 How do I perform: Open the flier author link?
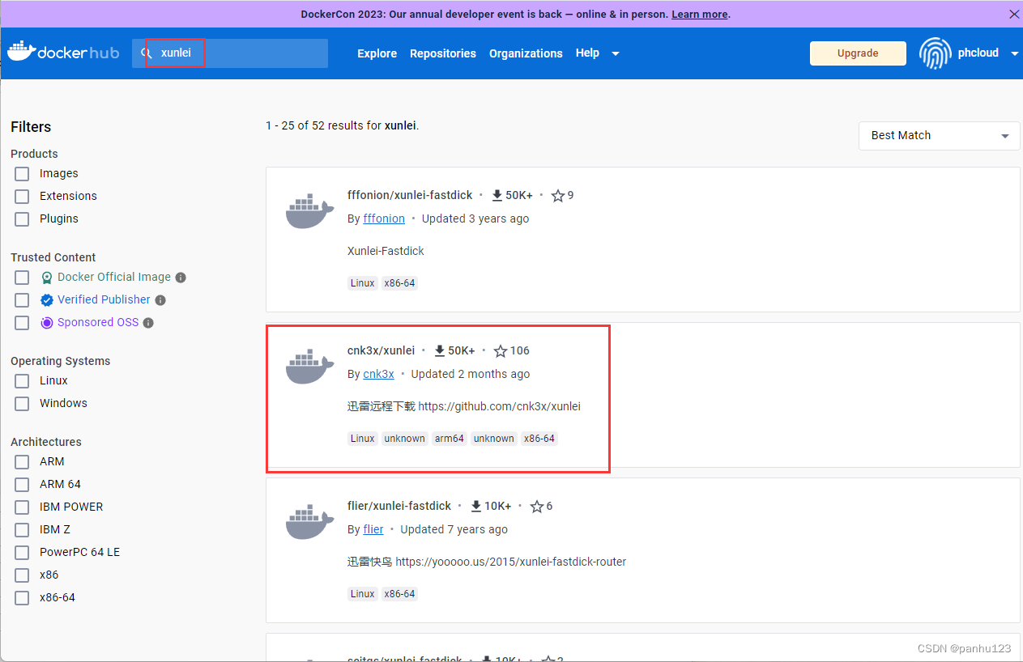(373, 529)
